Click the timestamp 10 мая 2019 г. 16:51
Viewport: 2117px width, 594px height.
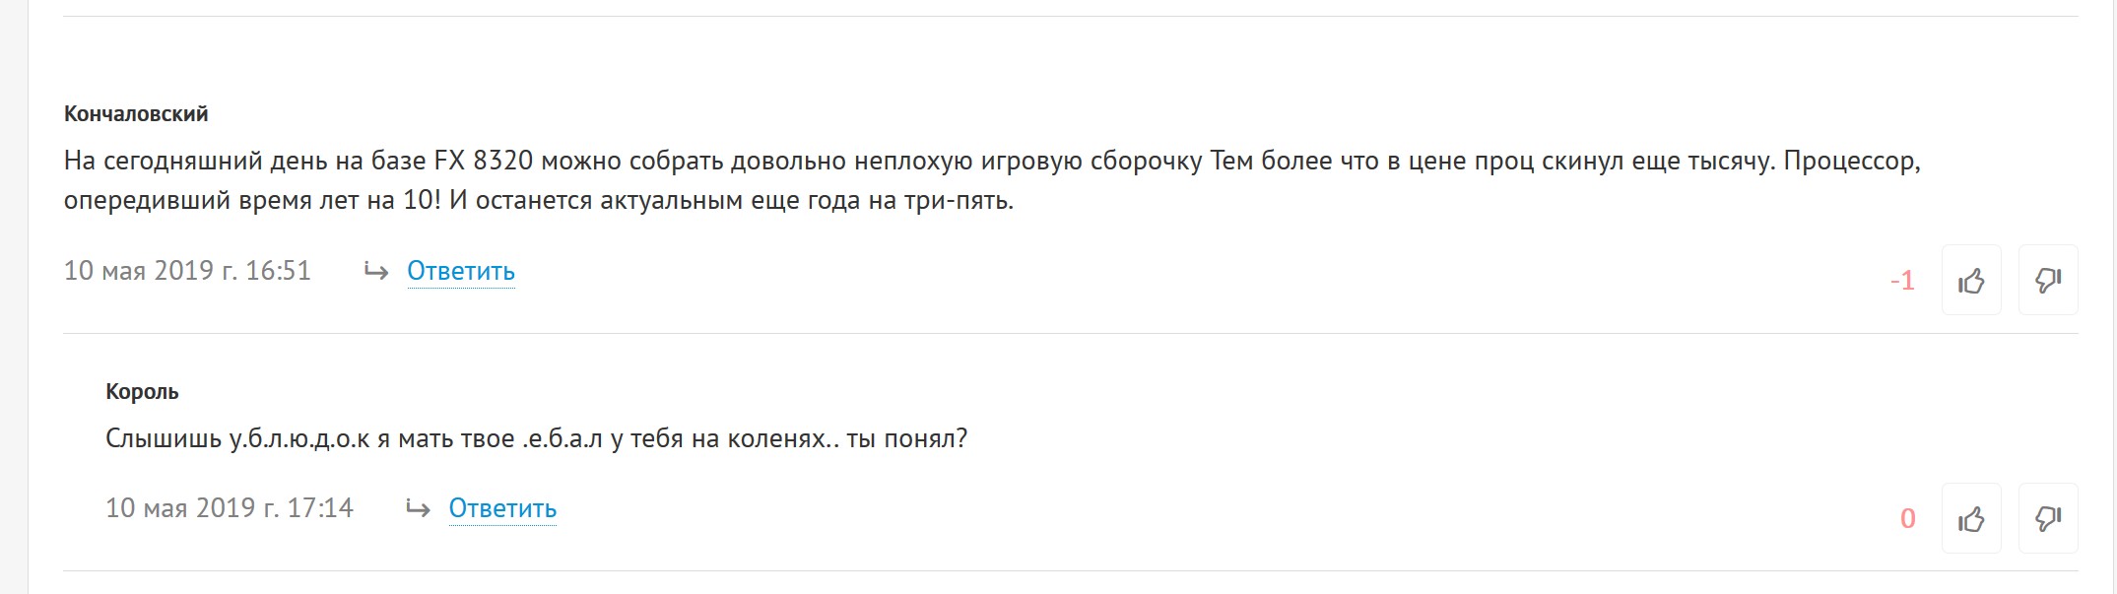click(x=187, y=271)
